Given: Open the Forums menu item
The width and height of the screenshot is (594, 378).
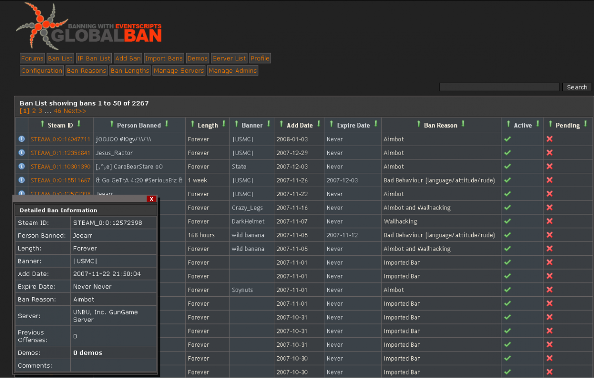Looking at the screenshot, I should [x=32, y=58].
